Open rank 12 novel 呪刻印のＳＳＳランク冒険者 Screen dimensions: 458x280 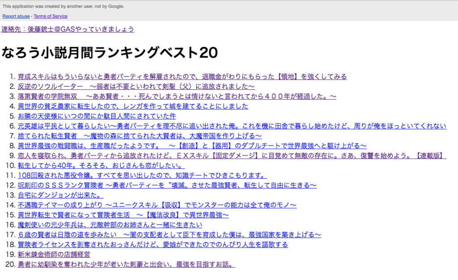167,185
